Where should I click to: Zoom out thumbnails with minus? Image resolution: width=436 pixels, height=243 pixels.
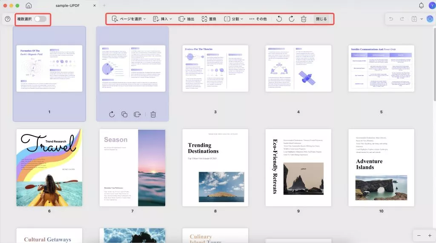pyautogui.click(x=419, y=235)
